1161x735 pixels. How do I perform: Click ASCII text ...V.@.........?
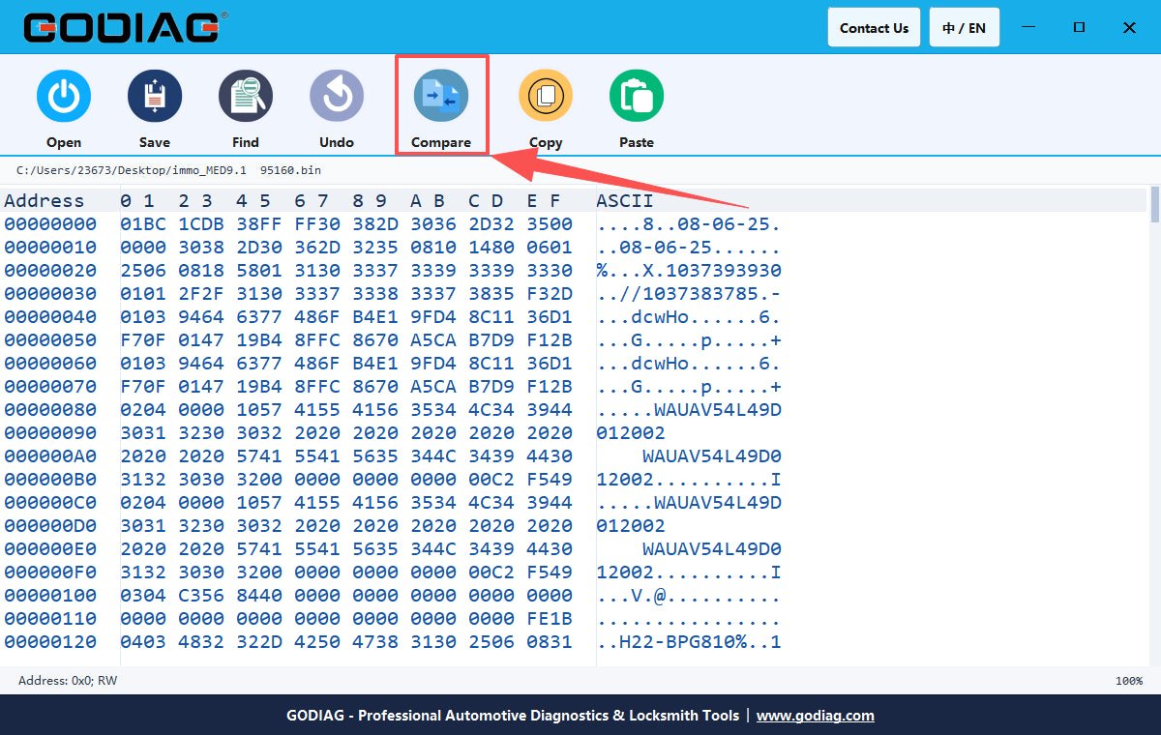coord(689,596)
